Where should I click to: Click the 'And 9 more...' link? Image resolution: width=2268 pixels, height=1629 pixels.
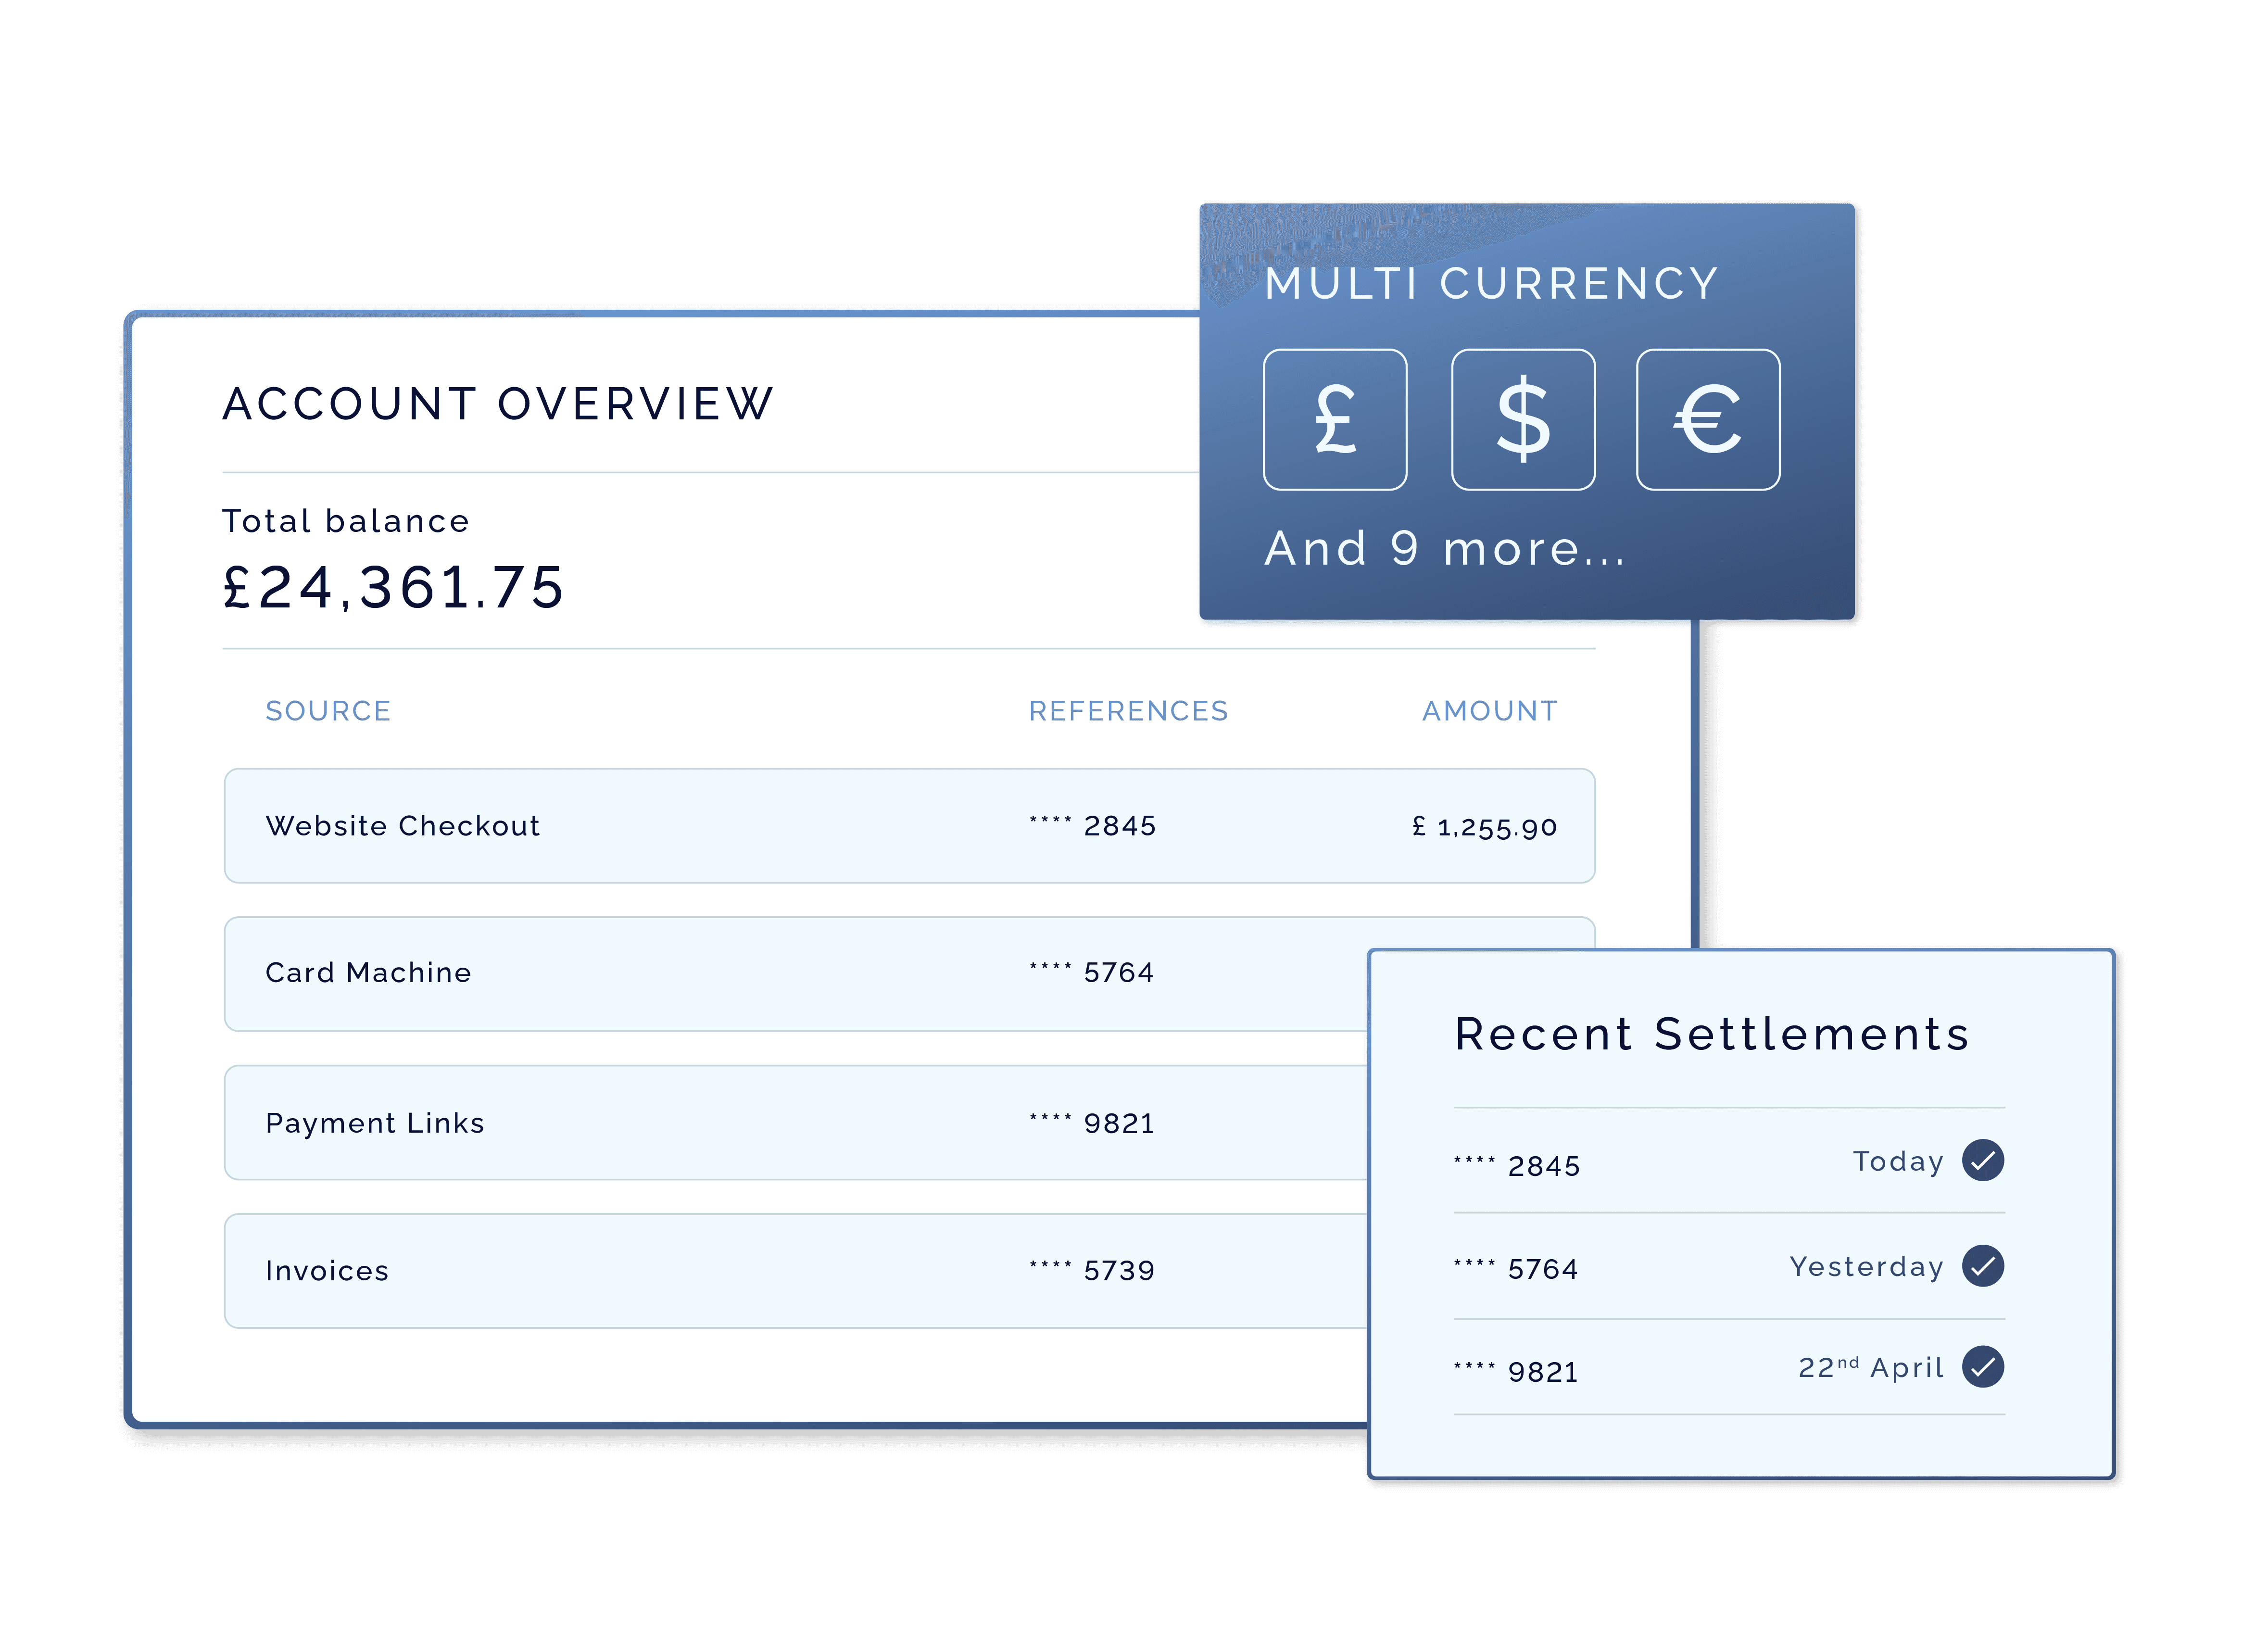pos(1445,549)
